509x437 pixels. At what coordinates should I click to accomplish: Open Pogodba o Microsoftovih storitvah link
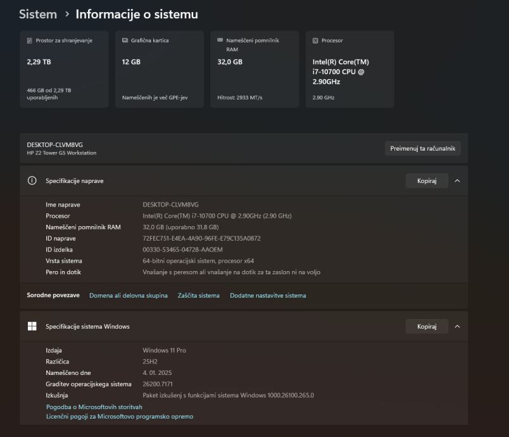tap(94, 407)
